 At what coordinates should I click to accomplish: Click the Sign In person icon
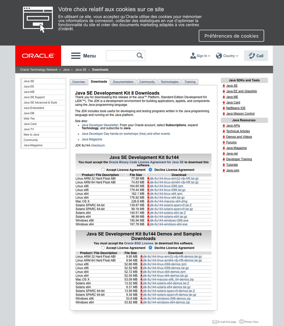193,56
